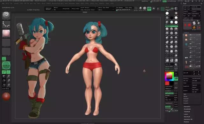204x124 pixels.
Task: Select the black secondary color swatch
Action: point(171,83)
